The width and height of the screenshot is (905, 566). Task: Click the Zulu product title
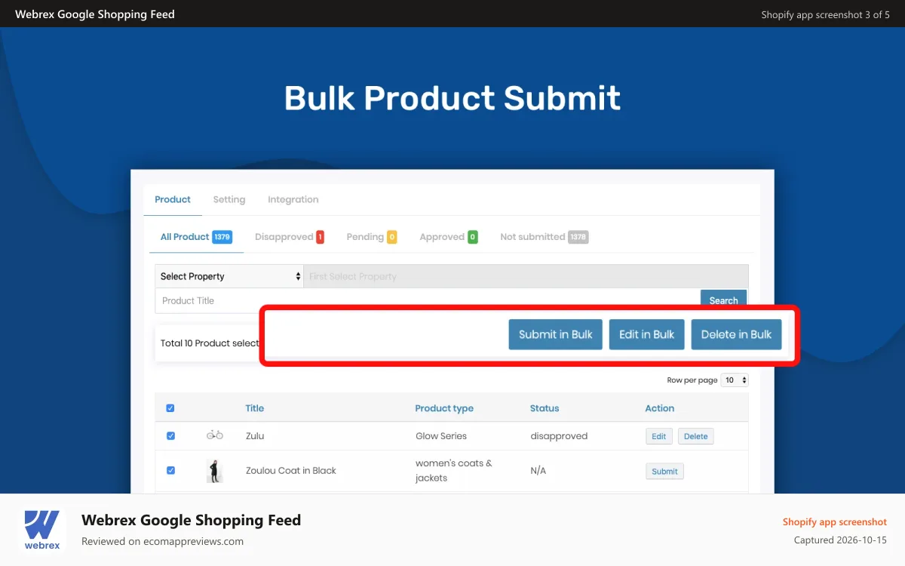tap(255, 436)
